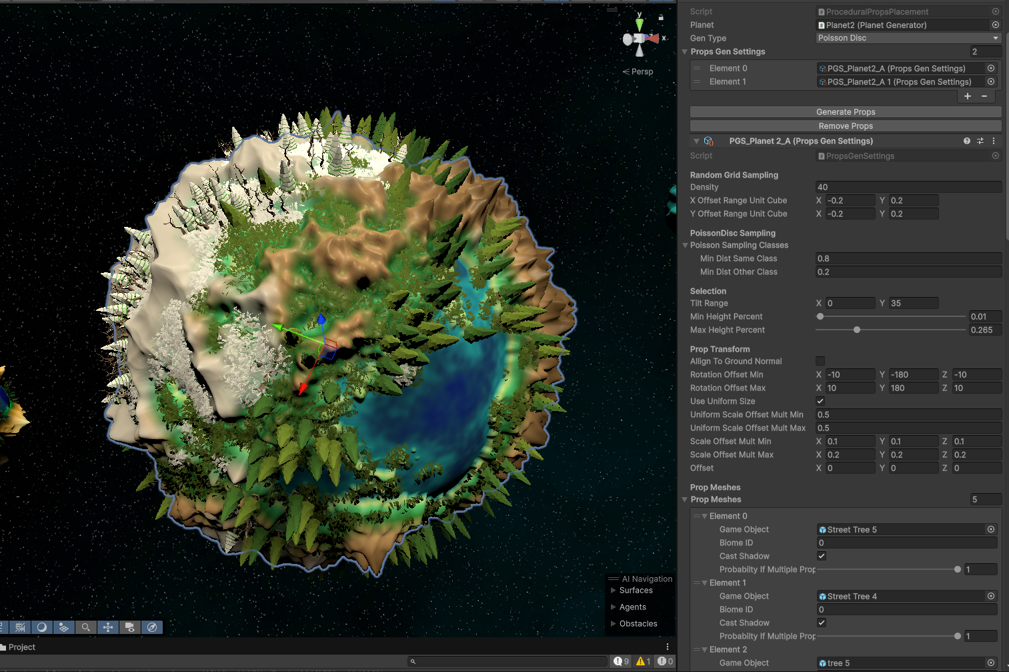
Task: Toggle Cast Shadow for Street Tree 5
Action: coord(822,556)
